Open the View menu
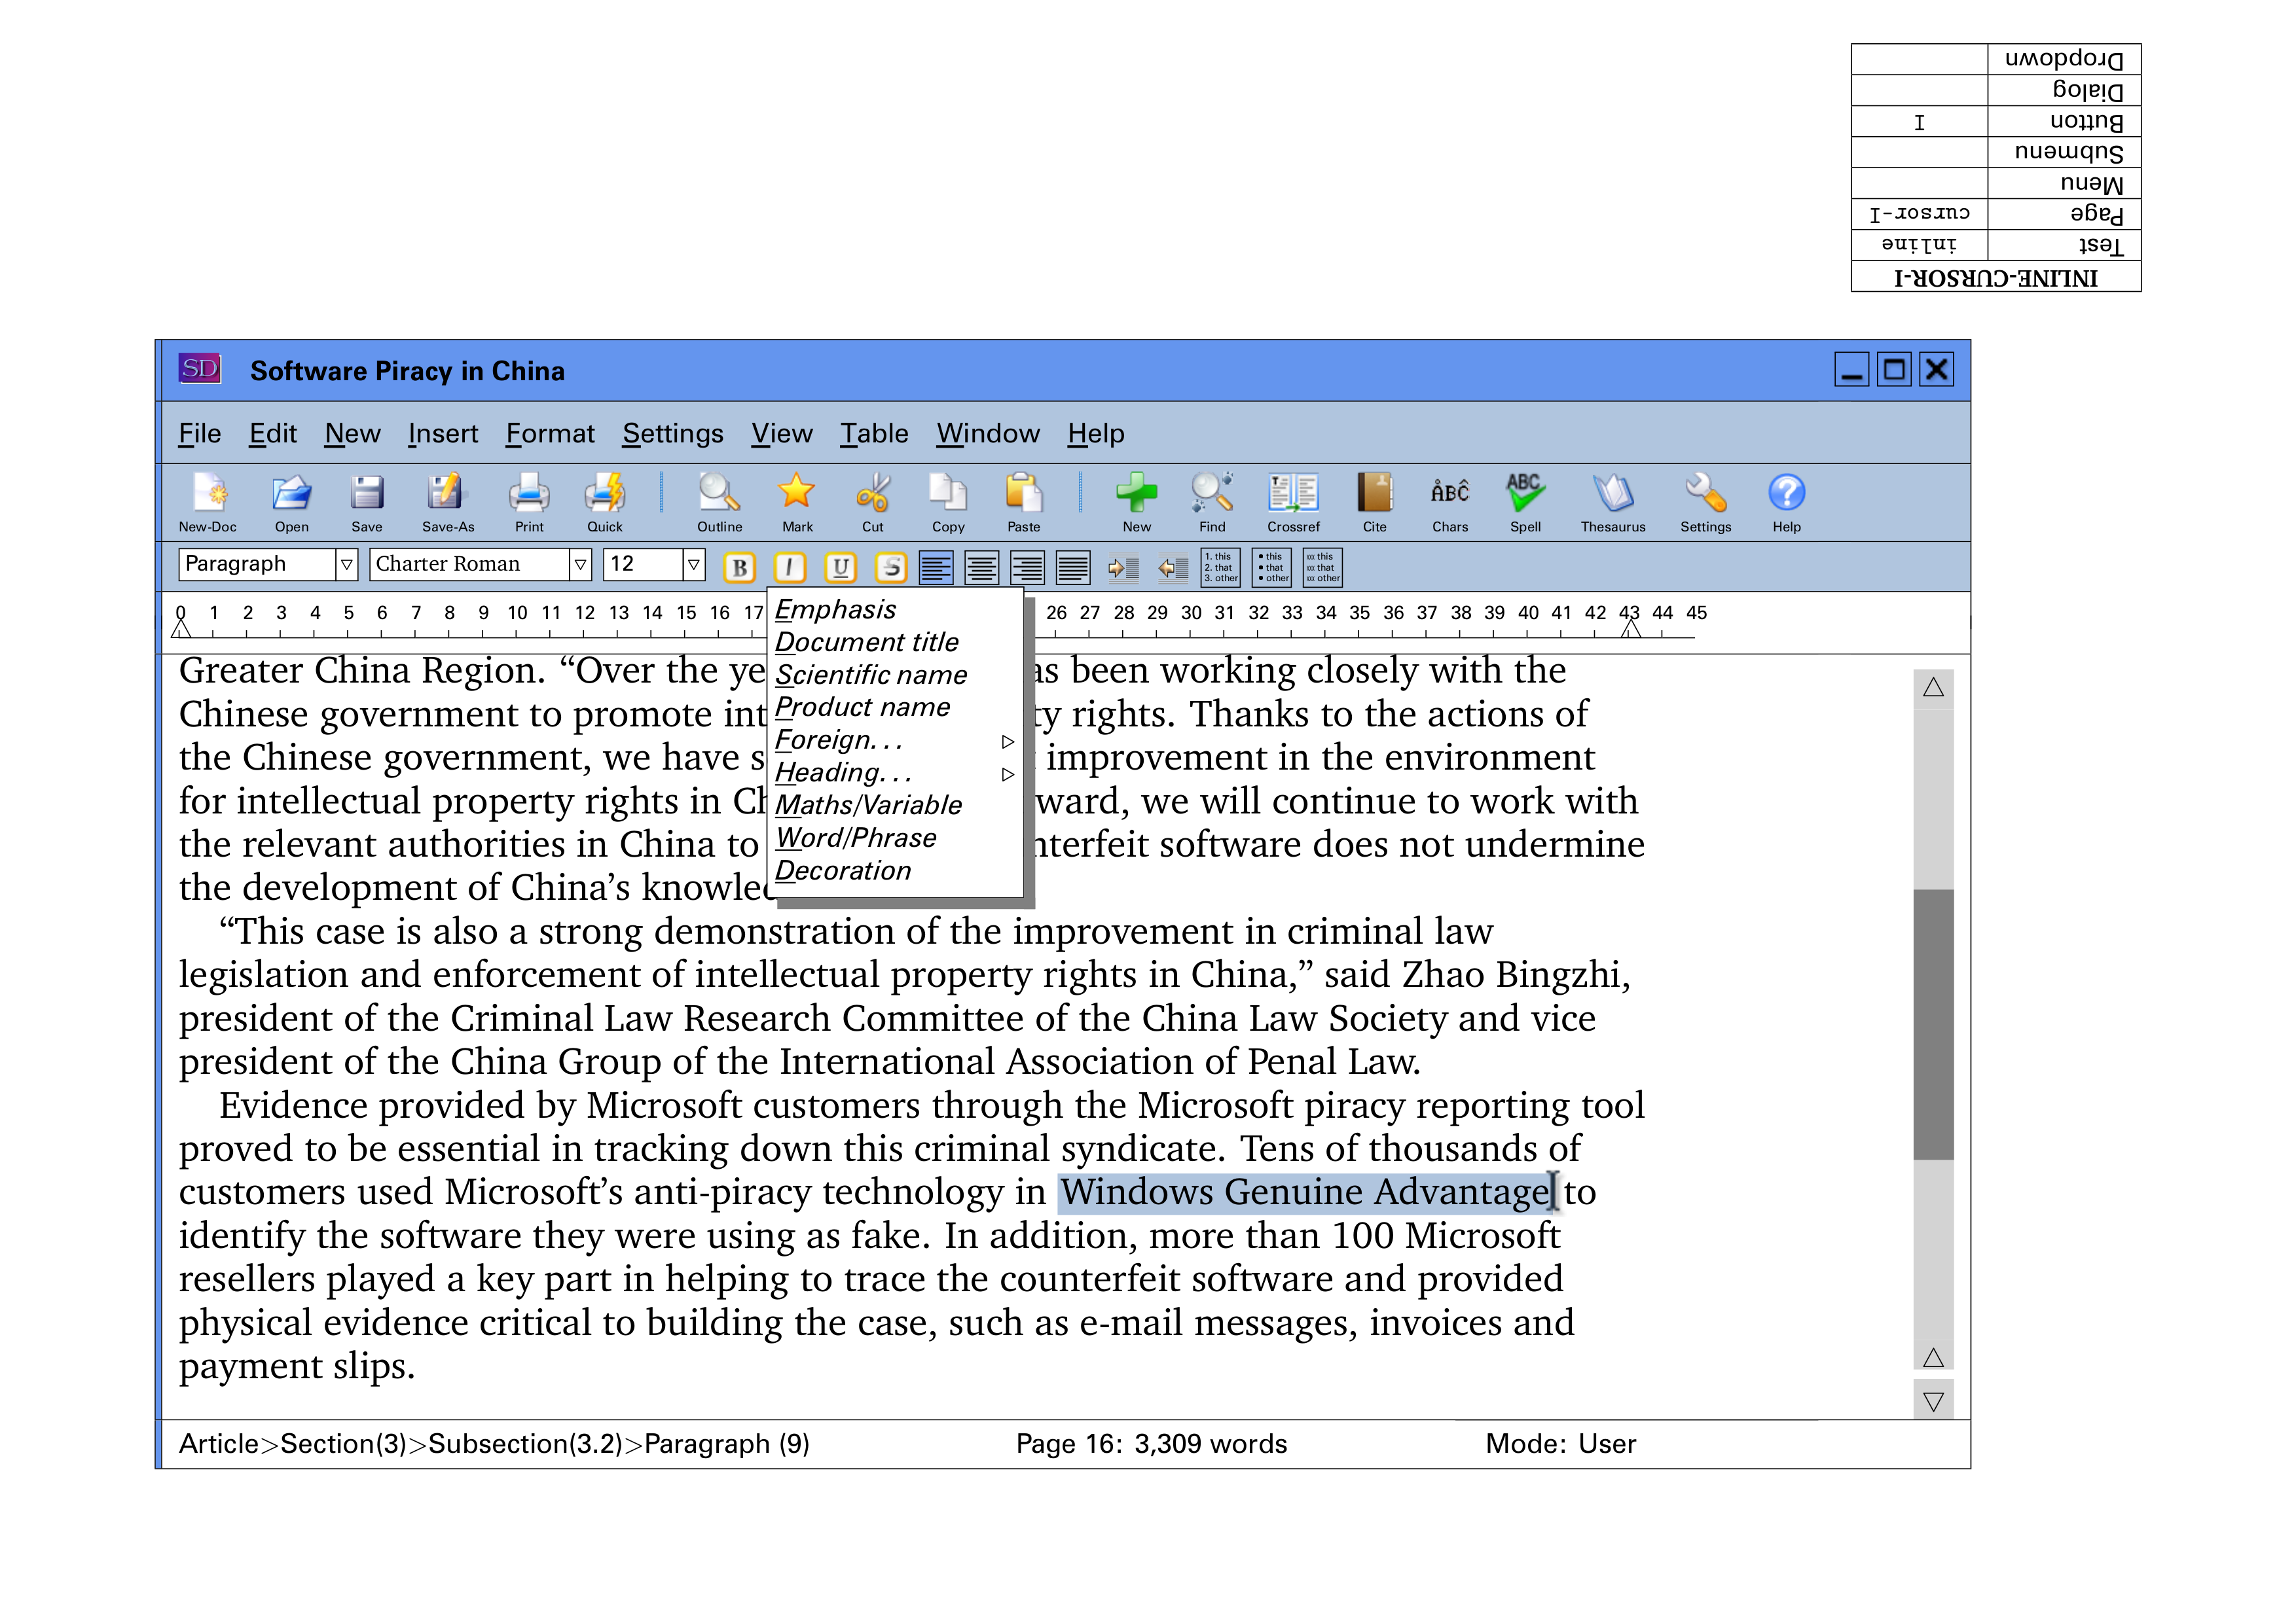The image size is (2296, 1623). click(782, 434)
